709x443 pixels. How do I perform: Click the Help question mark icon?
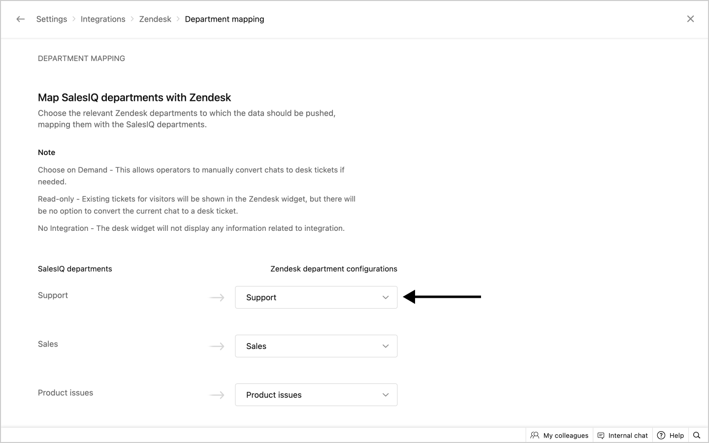(661, 435)
